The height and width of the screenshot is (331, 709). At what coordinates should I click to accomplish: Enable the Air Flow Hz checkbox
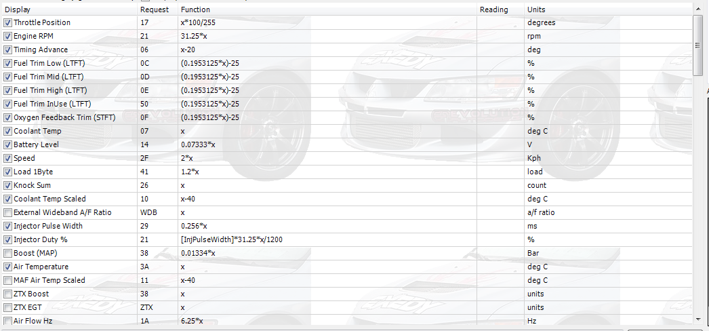pyautogui.click(x=7, y=321)
